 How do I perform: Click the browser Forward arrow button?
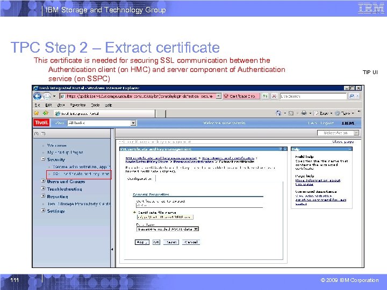click(47, 96)
